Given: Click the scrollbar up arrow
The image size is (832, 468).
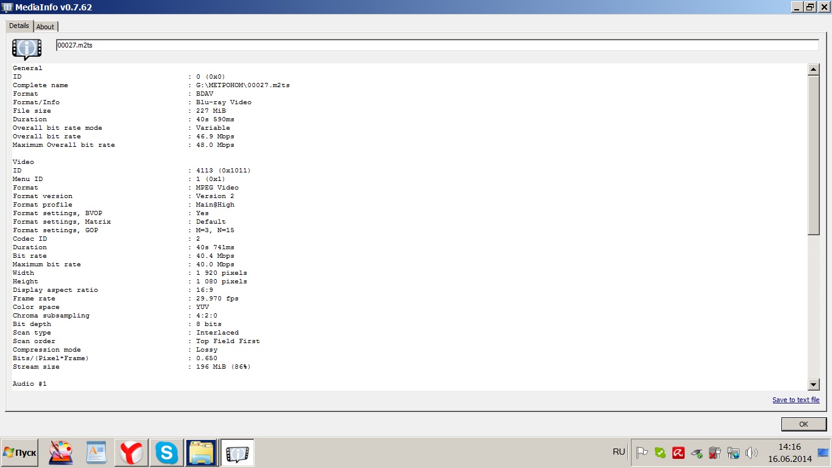Looking at the screenshot, I should [x=813, y=69].
